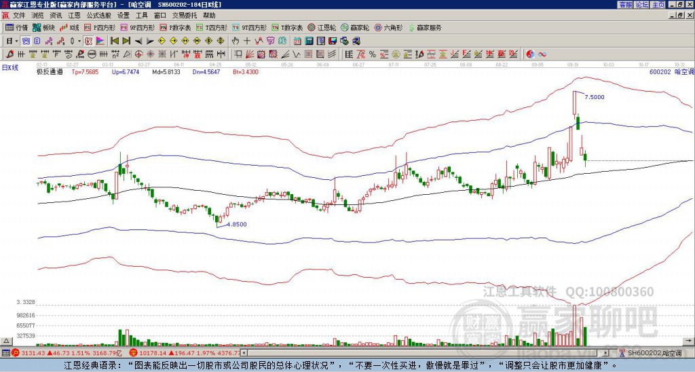This screenshot has height=372, width=695.
Task: Open the 文件 menu
Action: tap(18, 16)
